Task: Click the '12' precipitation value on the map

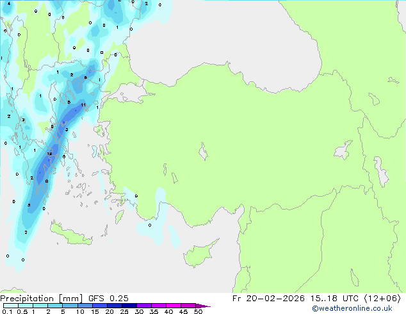Action: pyautogui.click(x=49, y=154)
